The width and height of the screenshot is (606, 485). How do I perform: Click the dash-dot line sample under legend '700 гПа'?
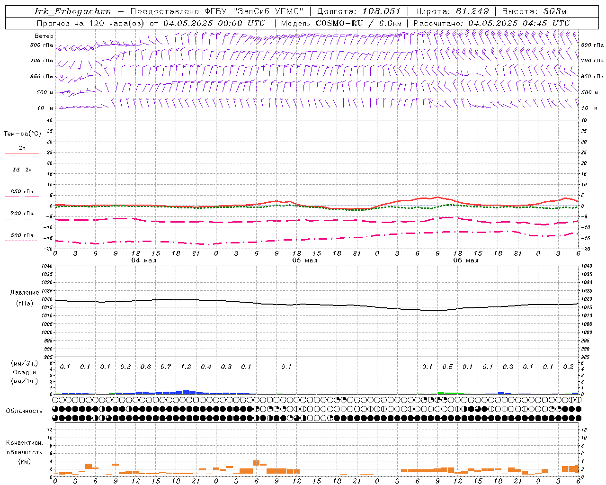(x=21, y=219)
